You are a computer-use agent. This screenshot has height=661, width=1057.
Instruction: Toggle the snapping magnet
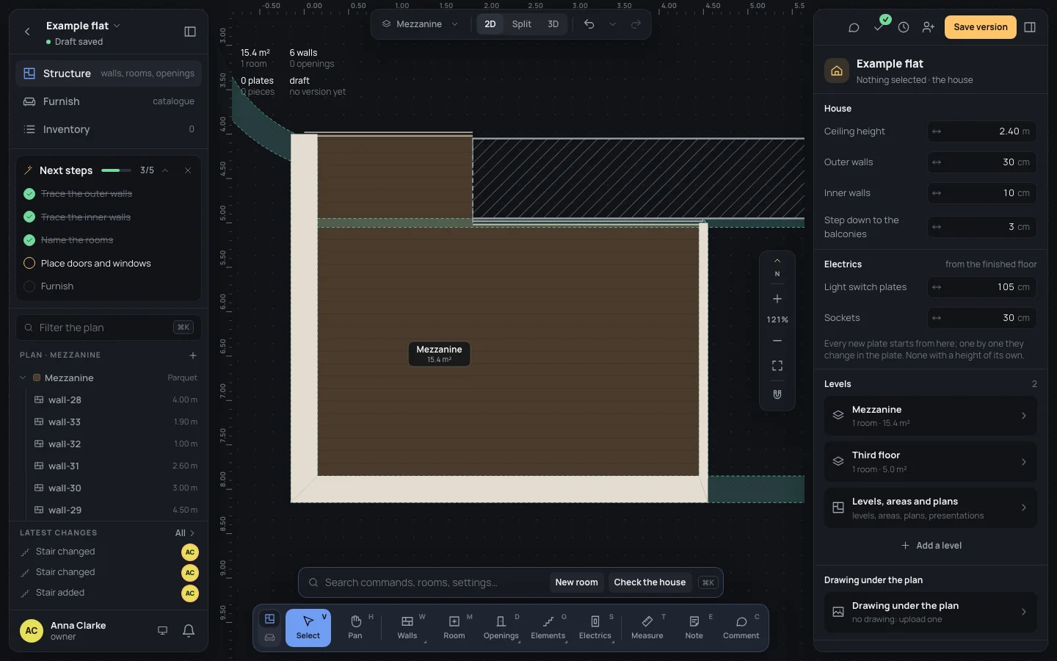click(x=777, y=394)
